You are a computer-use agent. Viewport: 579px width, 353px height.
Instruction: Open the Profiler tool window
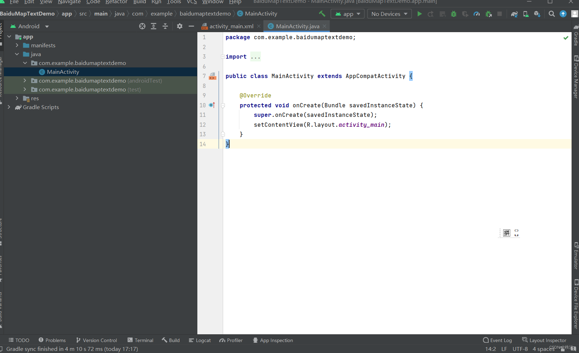point(231,340)
